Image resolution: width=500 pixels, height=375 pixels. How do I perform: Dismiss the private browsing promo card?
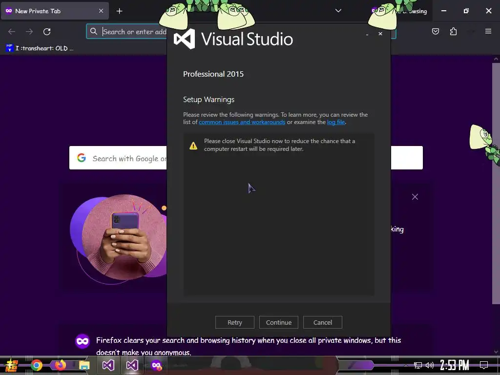click(415, 197)
